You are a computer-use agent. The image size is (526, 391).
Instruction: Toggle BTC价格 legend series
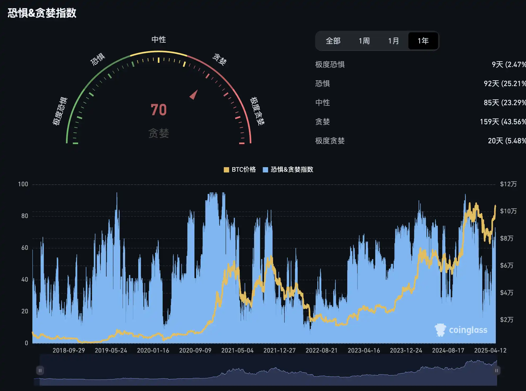[x=243, y=170]
